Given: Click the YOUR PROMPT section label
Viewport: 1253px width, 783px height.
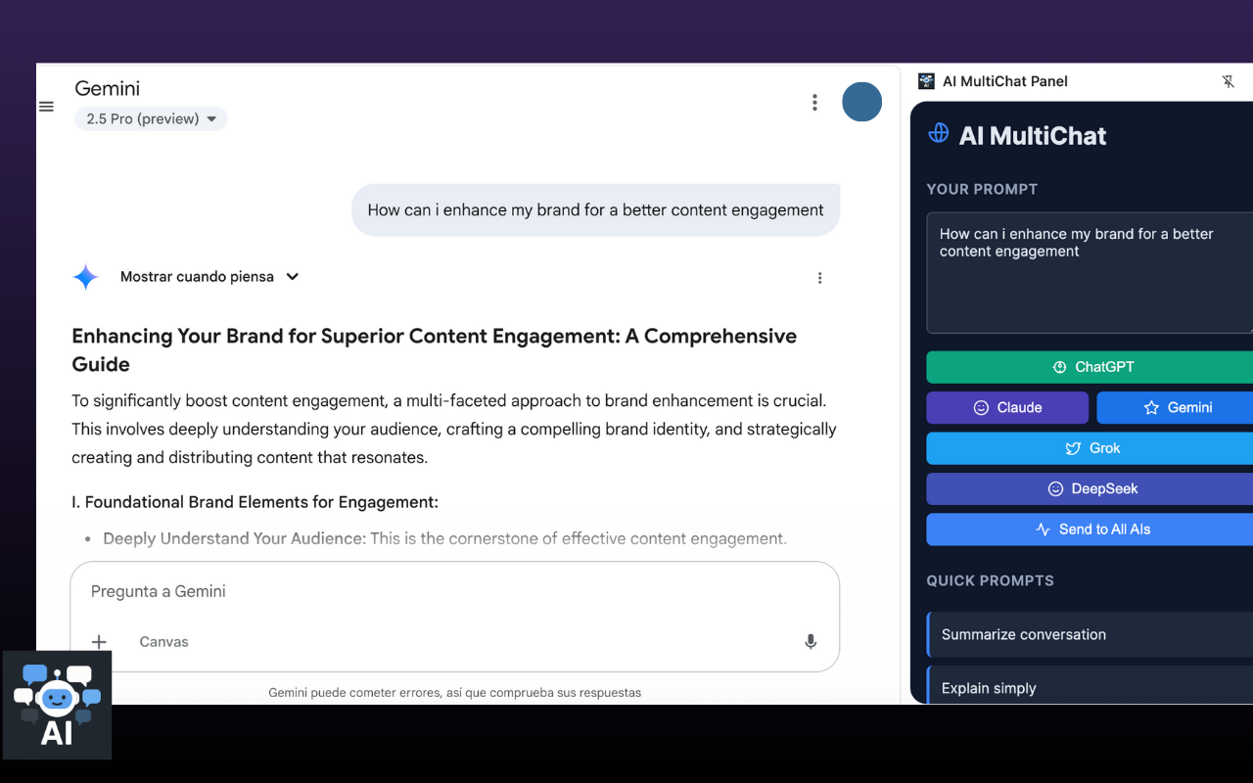Looking at the screenshot, I should [982, 189].
